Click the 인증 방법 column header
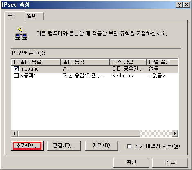The height and width of the screenshot is (170, 192). click(x=128, y=62)
